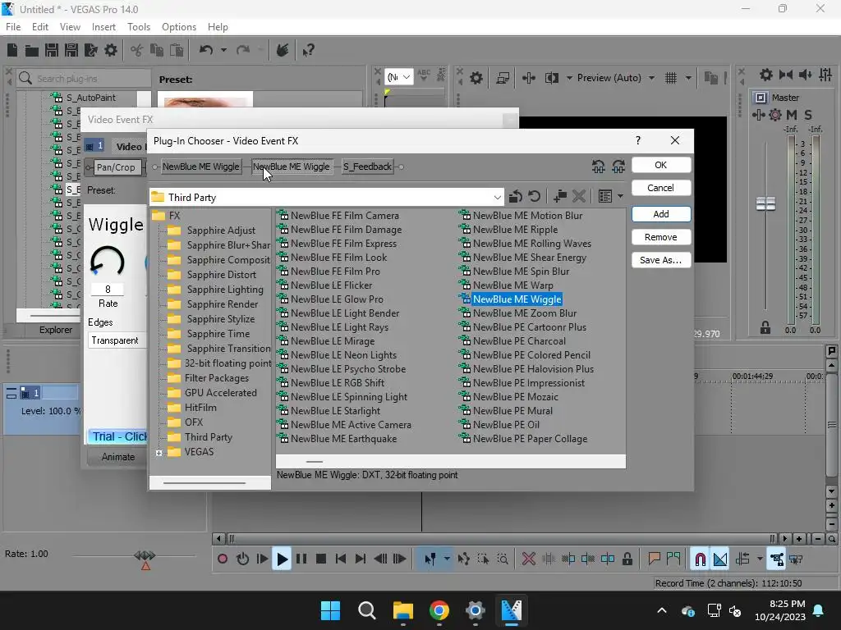Image resolution: width=841 pixels, height=630 pixels.
Task: Click the Overlays grid icon in preview
Action: click(x=670, y=78)
